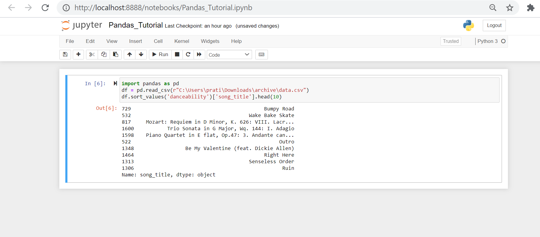Click the browser back arrow
This screenshot has height=237, width=540.
(11, 7)
